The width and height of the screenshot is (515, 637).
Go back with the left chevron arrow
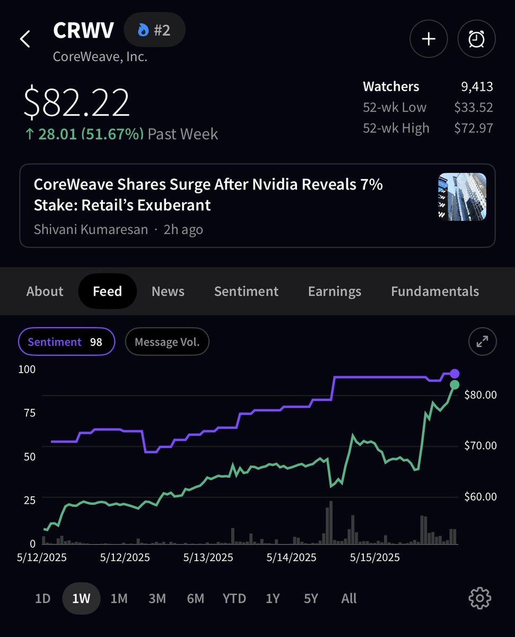(x=25, y=39)
